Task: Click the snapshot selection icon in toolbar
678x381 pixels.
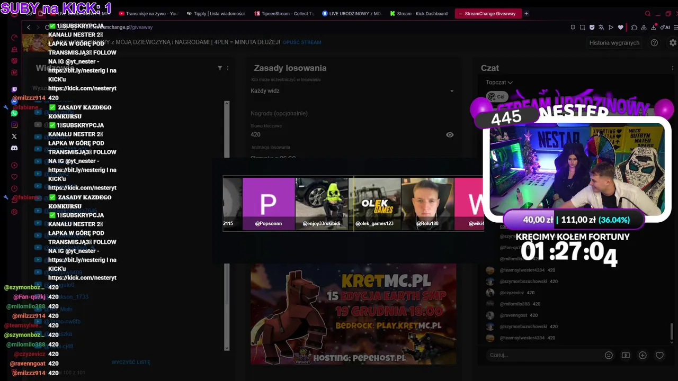Action: pyautogui.click(x=582, y=28)
